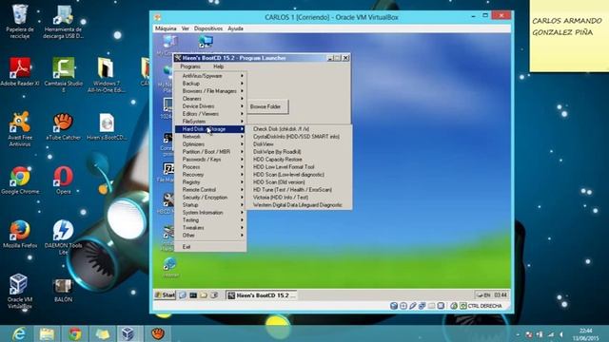Launch the aTube Catcher desktop shortcut
Viewport: 609px width, 342px height.
(x=64, y=126)
